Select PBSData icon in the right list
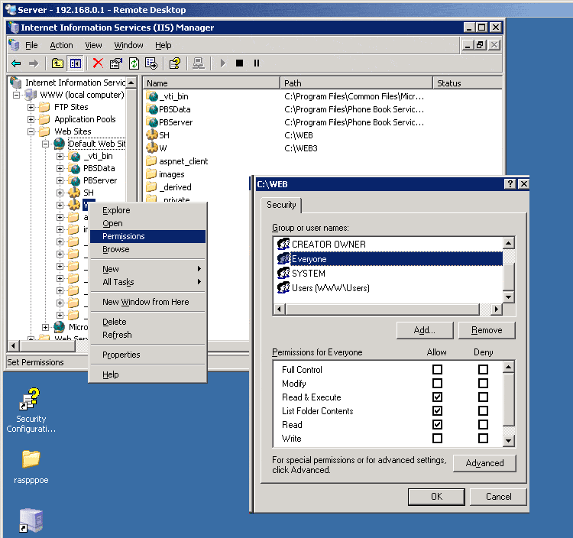Image resolution: width=573 pixels, height=538 pixels. (152, 109)
